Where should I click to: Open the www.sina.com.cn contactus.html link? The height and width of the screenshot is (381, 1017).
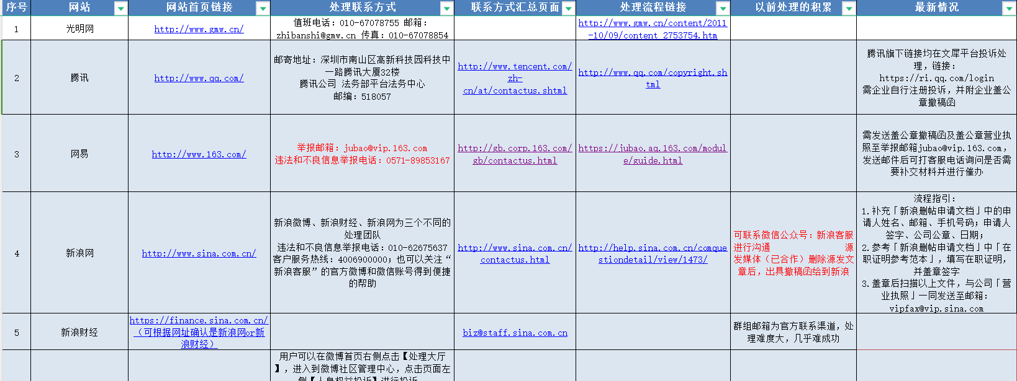[x=515, y=254]
